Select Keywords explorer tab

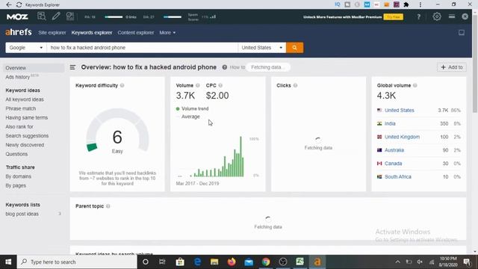click(92, 33)
